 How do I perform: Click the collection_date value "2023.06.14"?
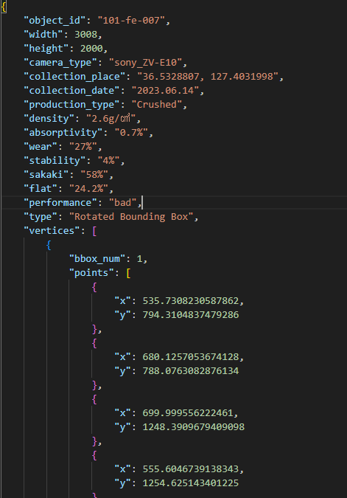(x=165, y=90)
